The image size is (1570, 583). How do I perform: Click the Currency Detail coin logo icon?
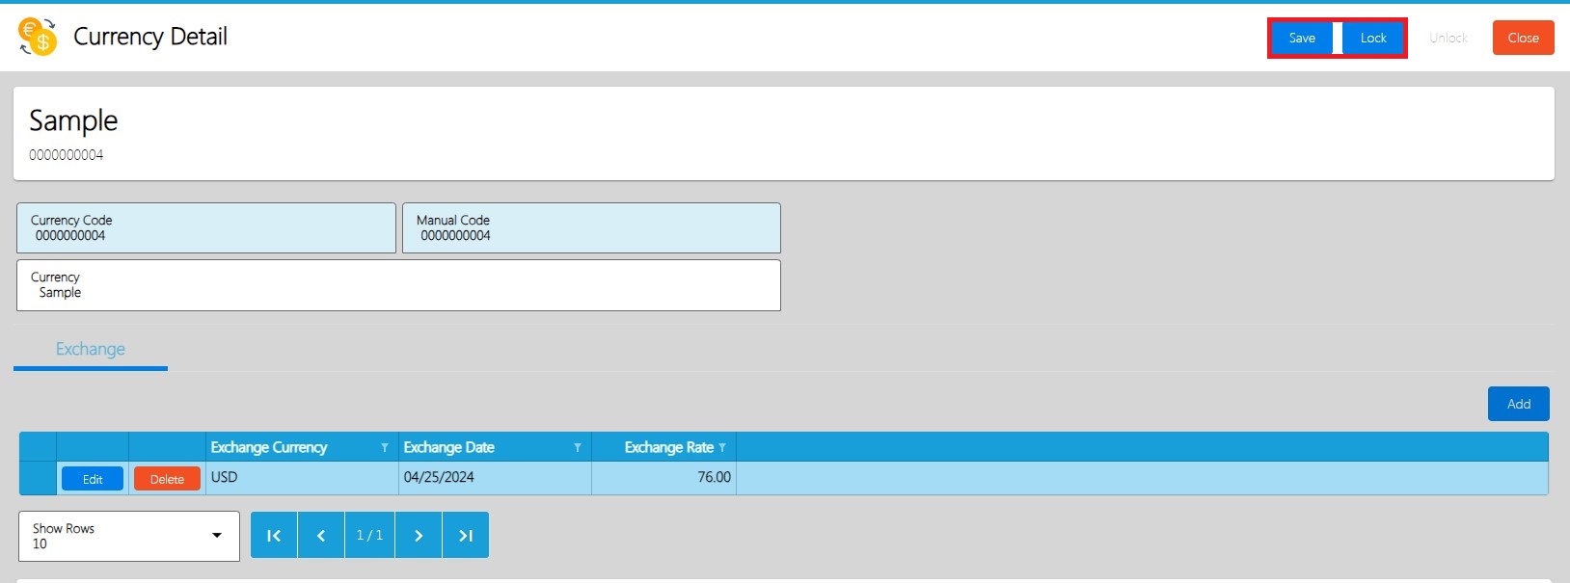39,37
